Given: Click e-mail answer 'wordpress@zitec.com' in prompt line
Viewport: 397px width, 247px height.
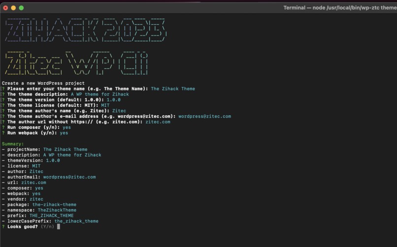Looking at the screenshot, I should 204,116.
